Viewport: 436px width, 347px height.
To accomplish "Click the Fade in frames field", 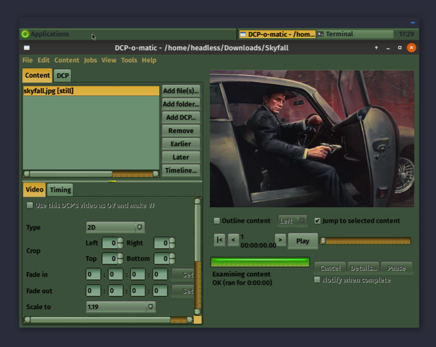I will point(160,275).
